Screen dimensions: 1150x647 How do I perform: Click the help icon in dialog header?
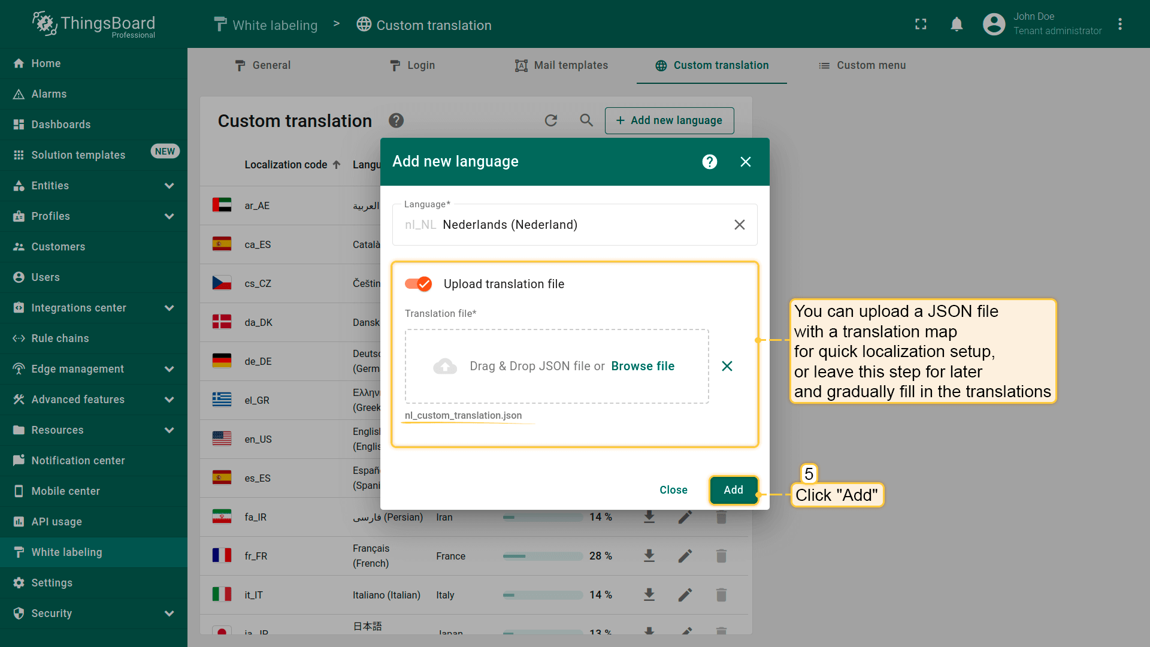click(710, 162)
